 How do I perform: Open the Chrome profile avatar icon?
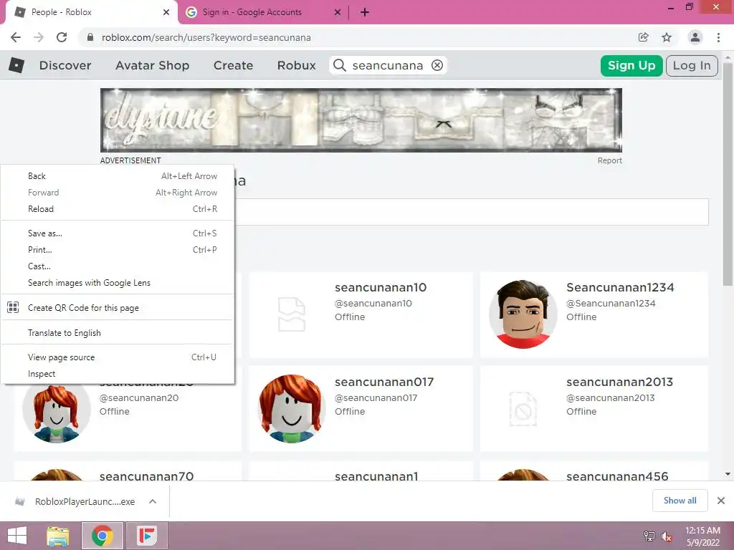coord(695,37)
